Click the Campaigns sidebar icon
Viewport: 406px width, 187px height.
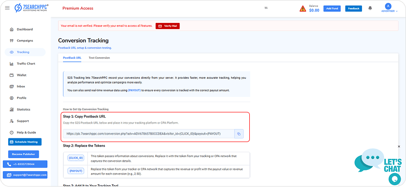tap(11, 41)
